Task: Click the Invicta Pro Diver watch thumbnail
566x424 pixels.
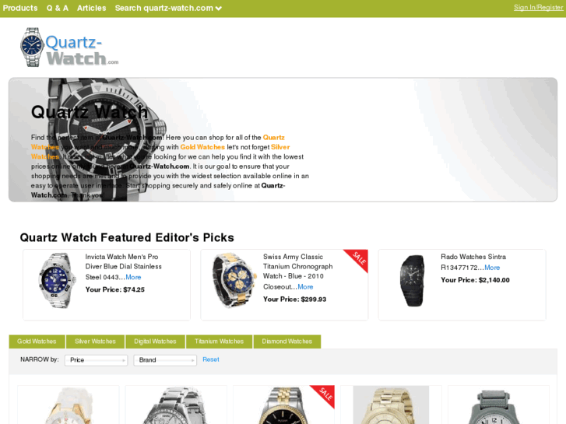Action: tap(57, 280)
